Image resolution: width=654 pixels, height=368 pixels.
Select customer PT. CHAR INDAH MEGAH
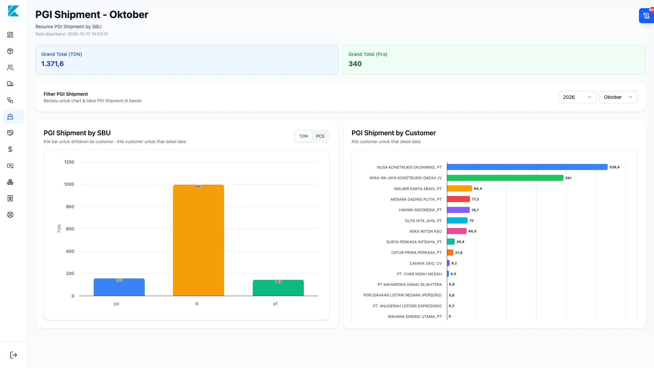coord(419,274)
